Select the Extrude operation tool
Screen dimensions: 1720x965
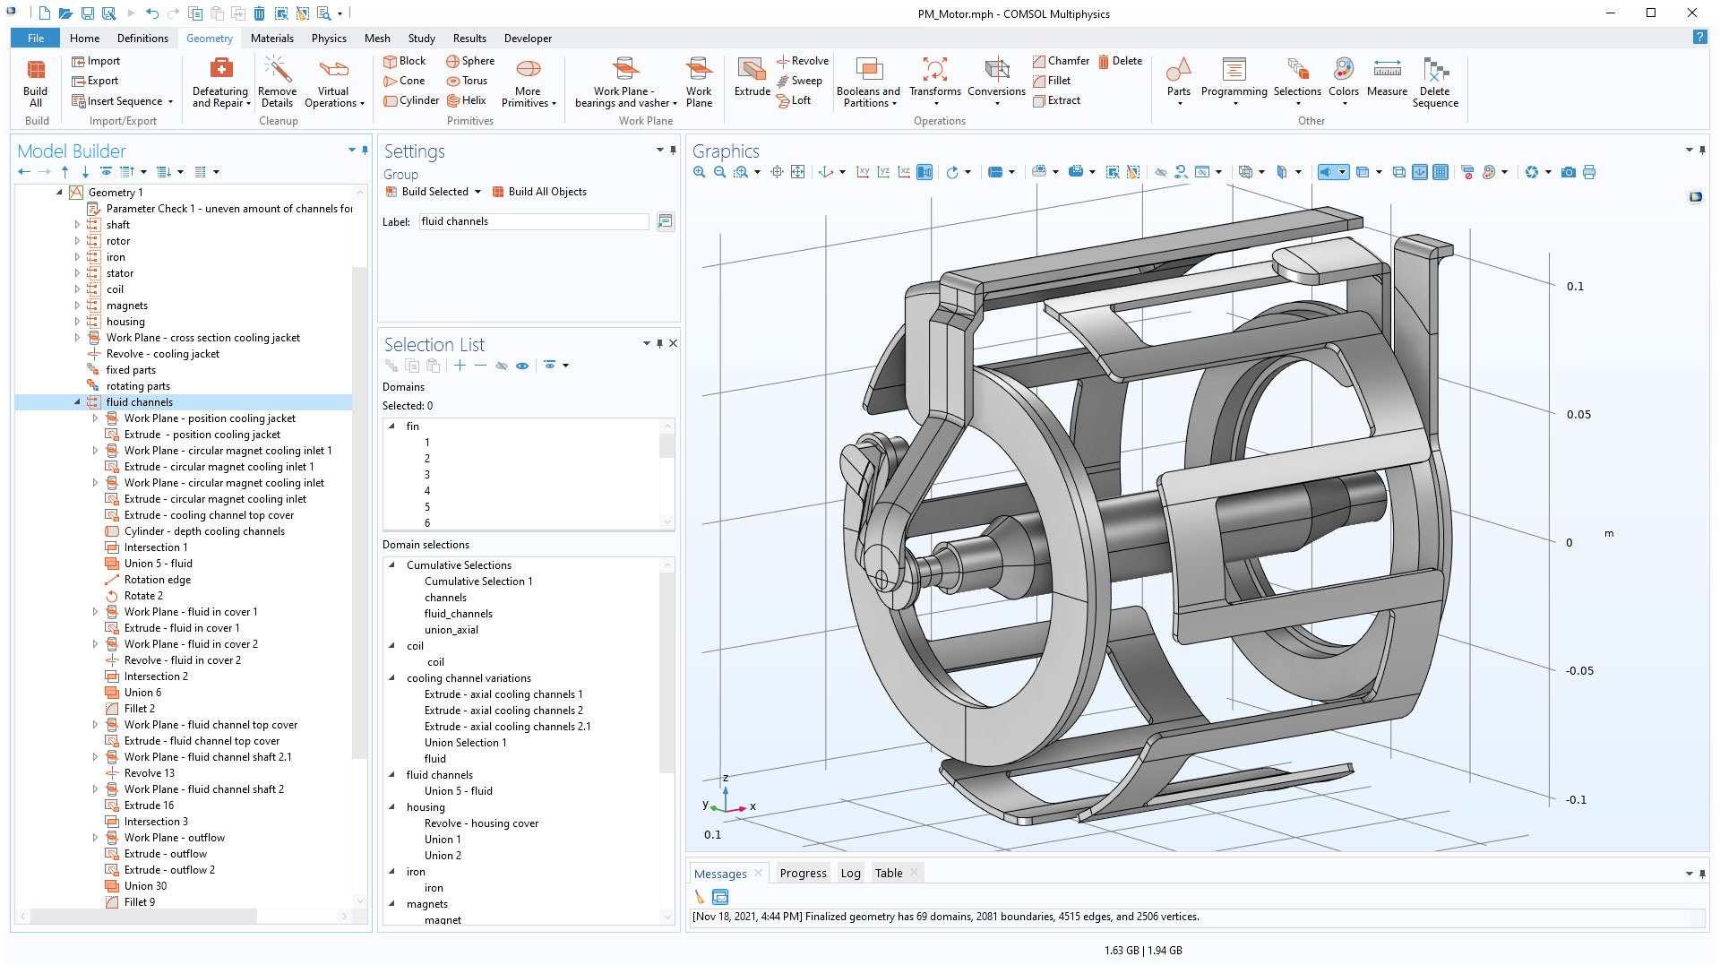pyautogui.click(x=752, y=78)
